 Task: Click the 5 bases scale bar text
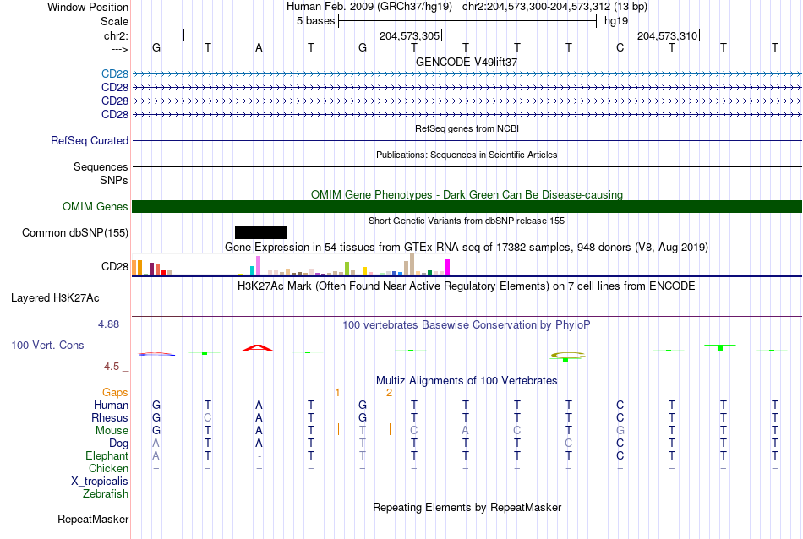(x=315, y=21)
